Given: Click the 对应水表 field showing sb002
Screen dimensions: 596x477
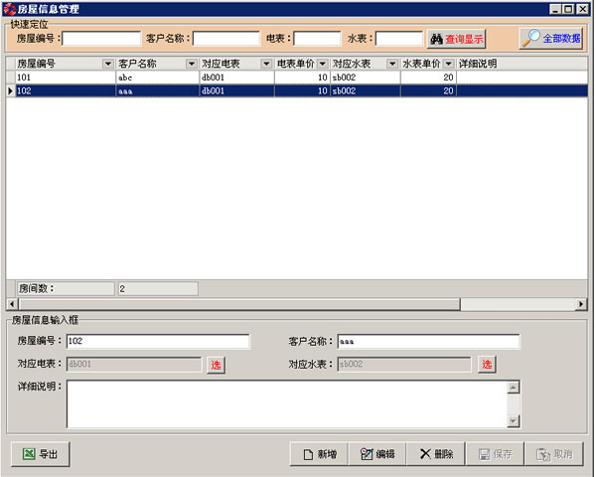Looking at the screenshot, I should [x=404, y=364].
